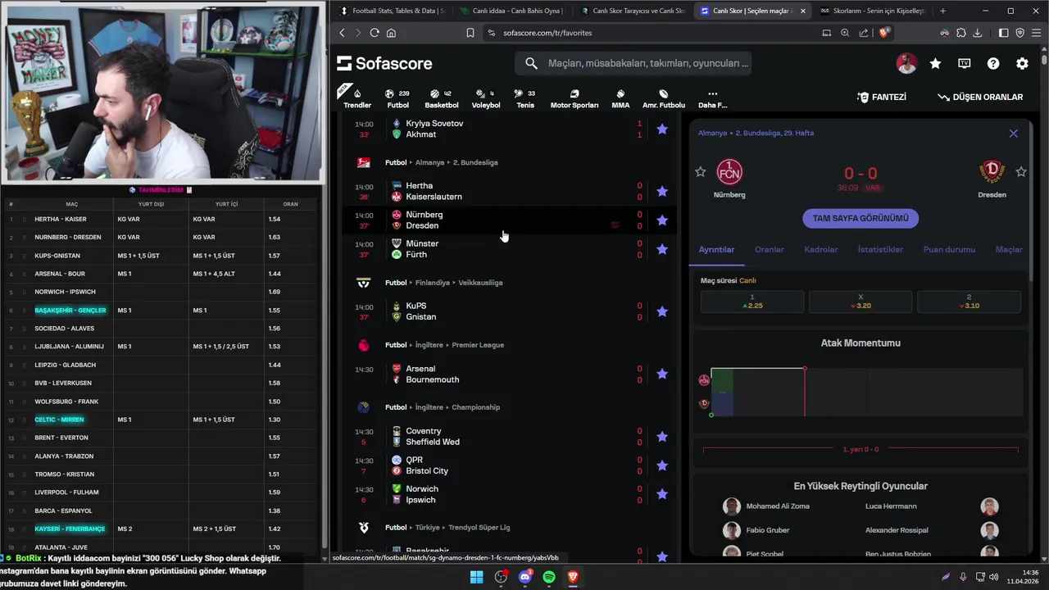Open the TV schedule icon in header
Viewport: 1049px width, 590px height.
pyautogui.click(x=965, y=63)
